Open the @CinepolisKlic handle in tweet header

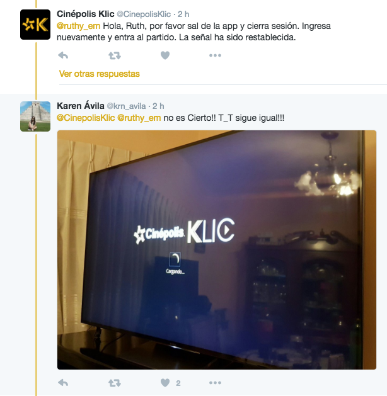[144, 14]
